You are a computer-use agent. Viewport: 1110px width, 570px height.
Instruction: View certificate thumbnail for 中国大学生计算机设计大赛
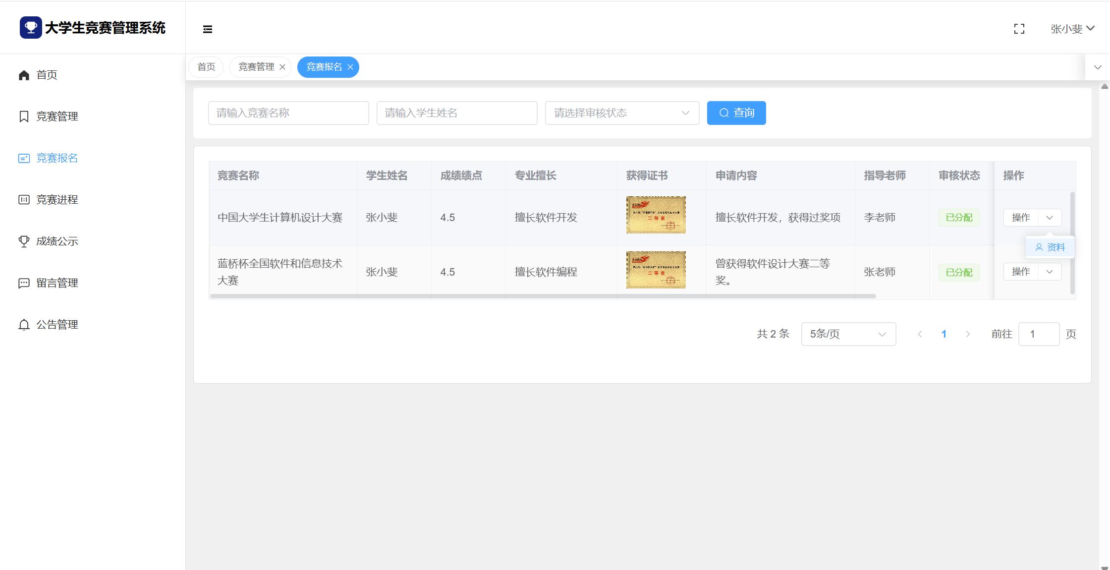coord(656,215)
